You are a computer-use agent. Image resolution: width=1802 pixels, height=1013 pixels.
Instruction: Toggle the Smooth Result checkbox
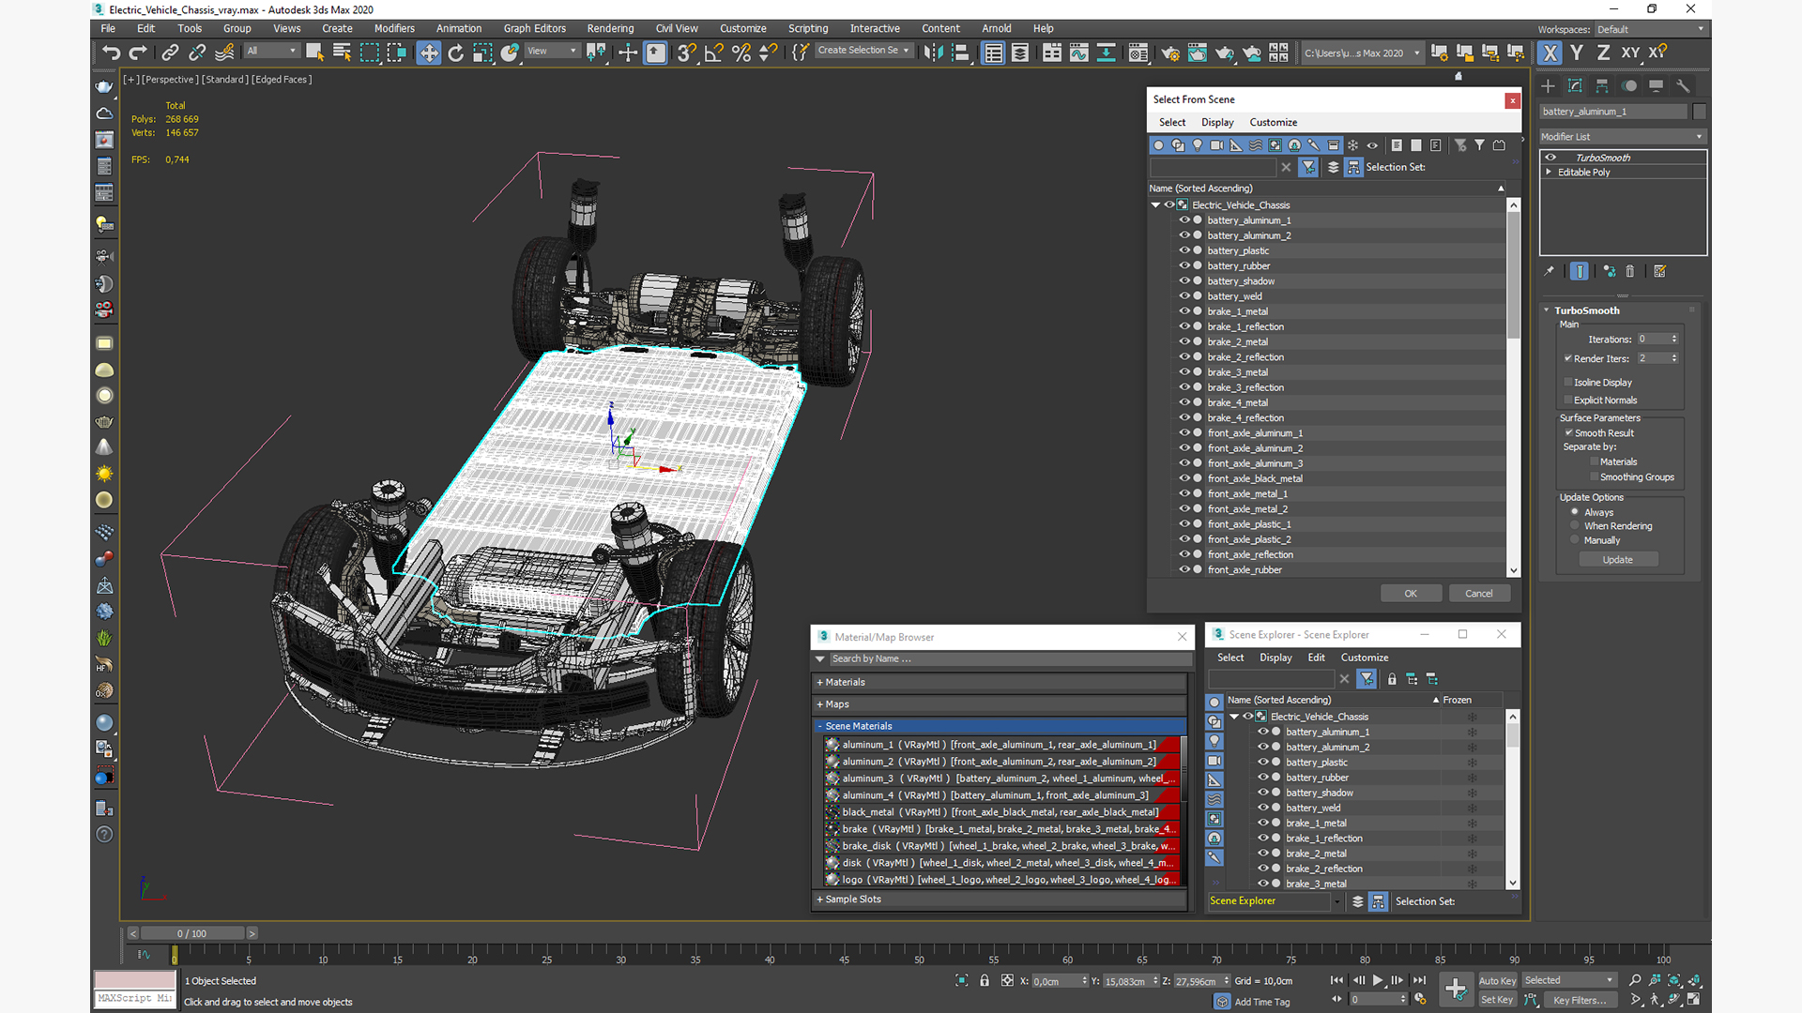pos(1569,432)
